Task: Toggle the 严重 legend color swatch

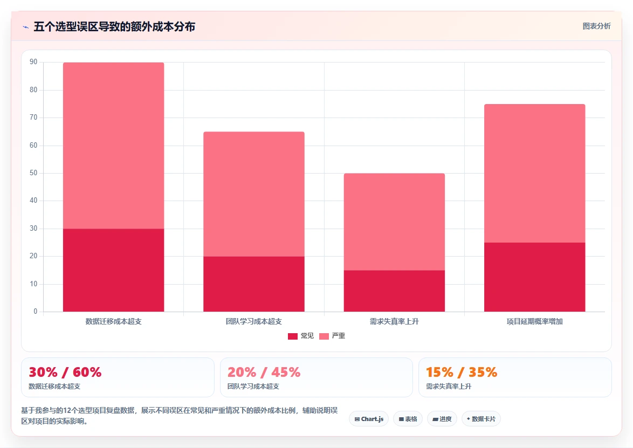Action: click(324, 336)
